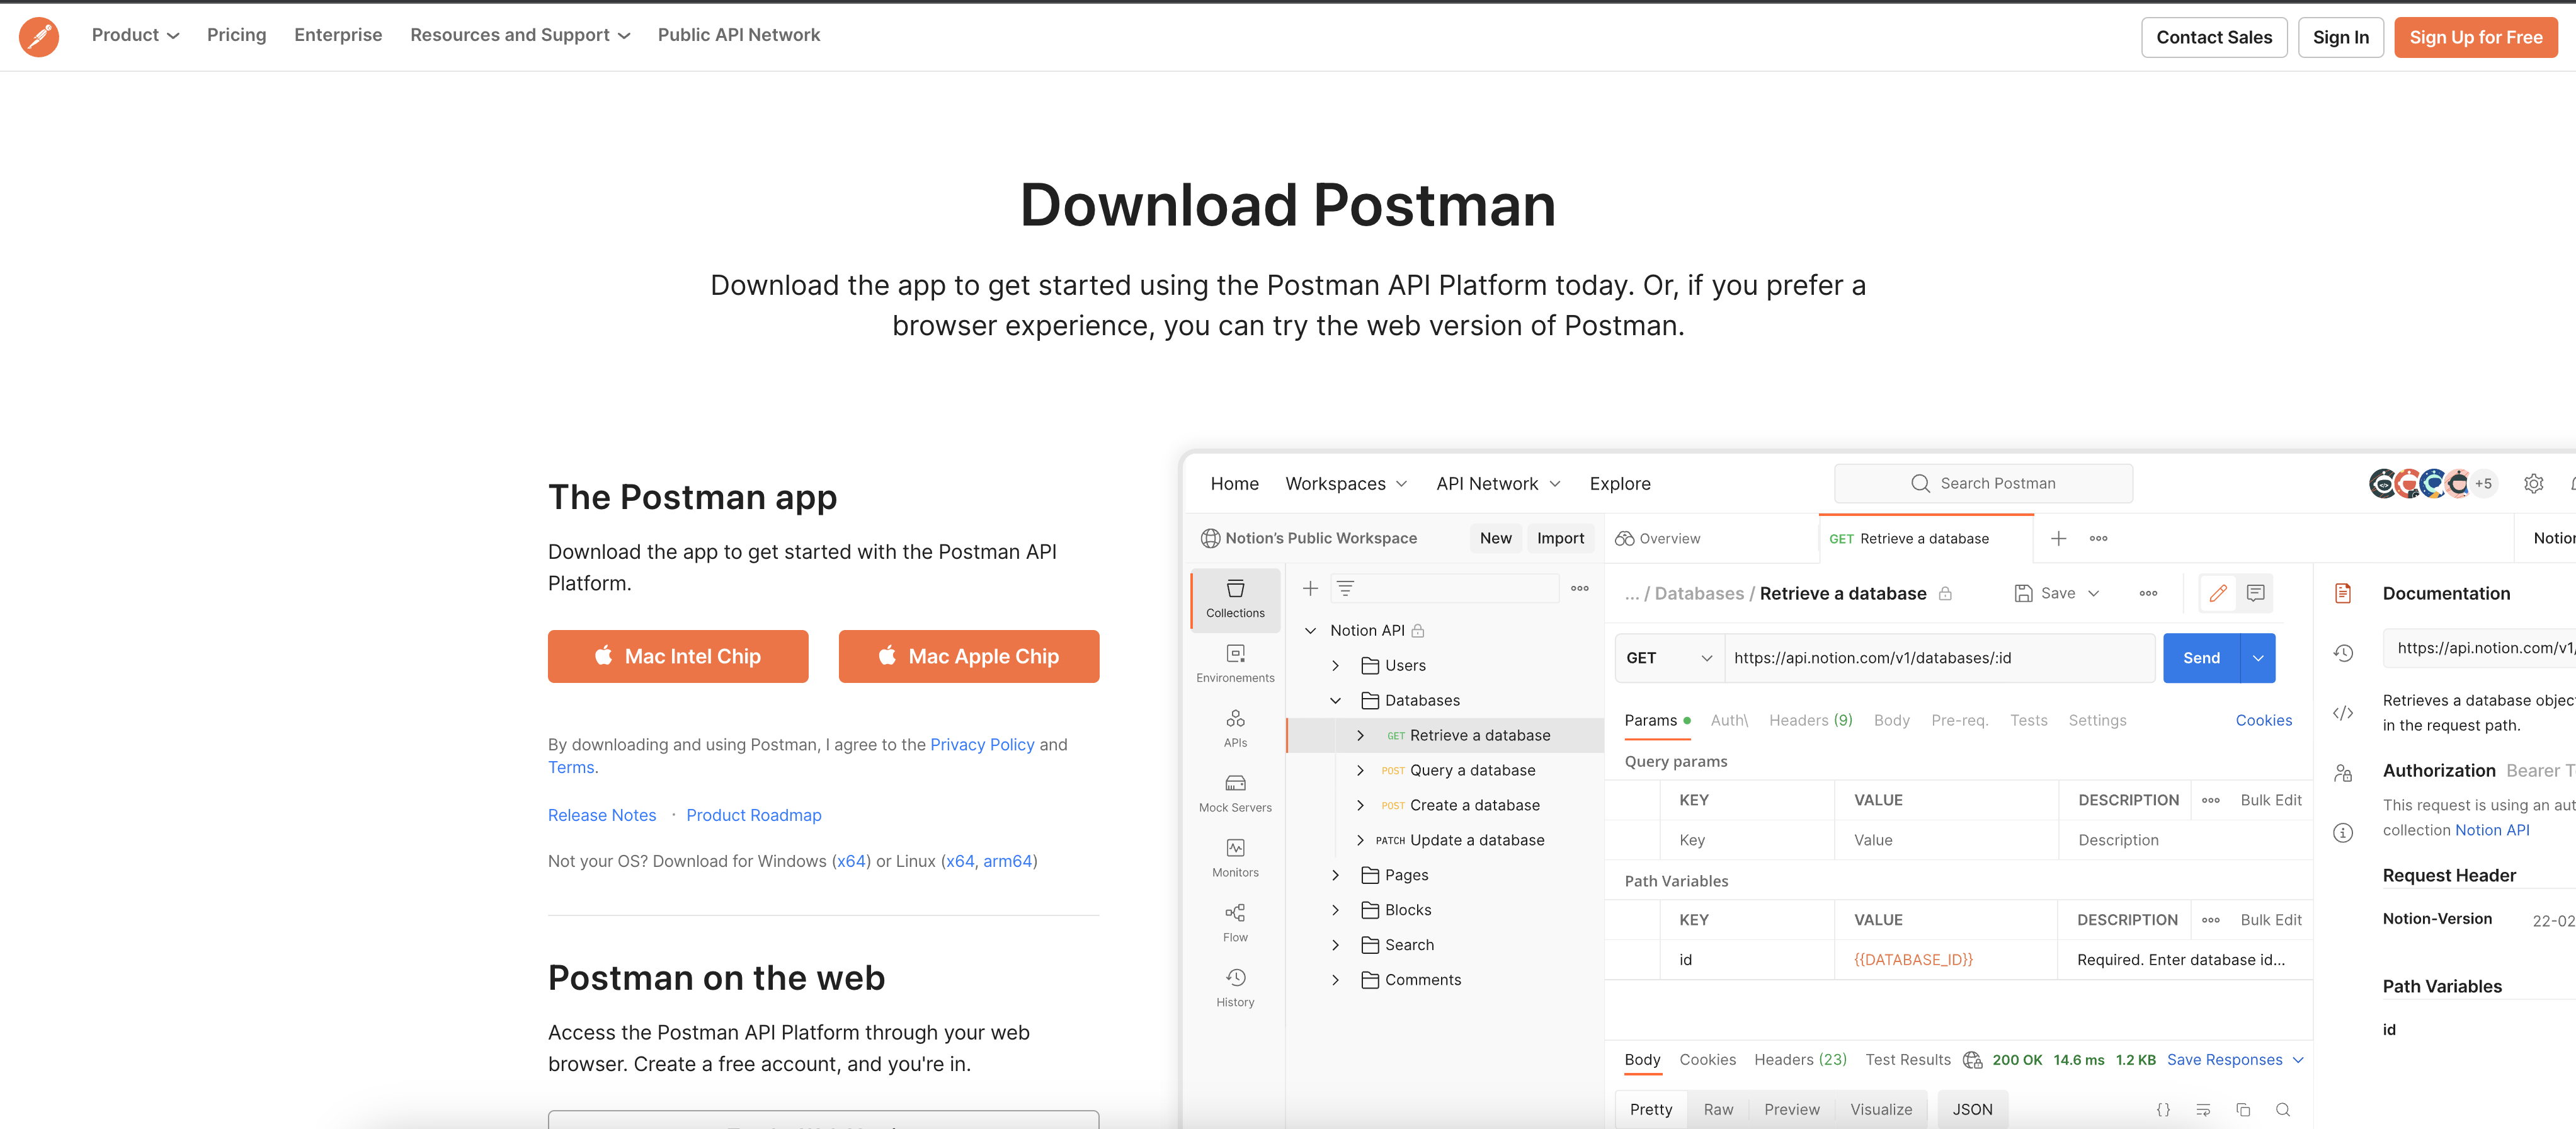Click the Search Postman field
The width and height of the screenshot is (2576, 1129).
pos(1983,484)
